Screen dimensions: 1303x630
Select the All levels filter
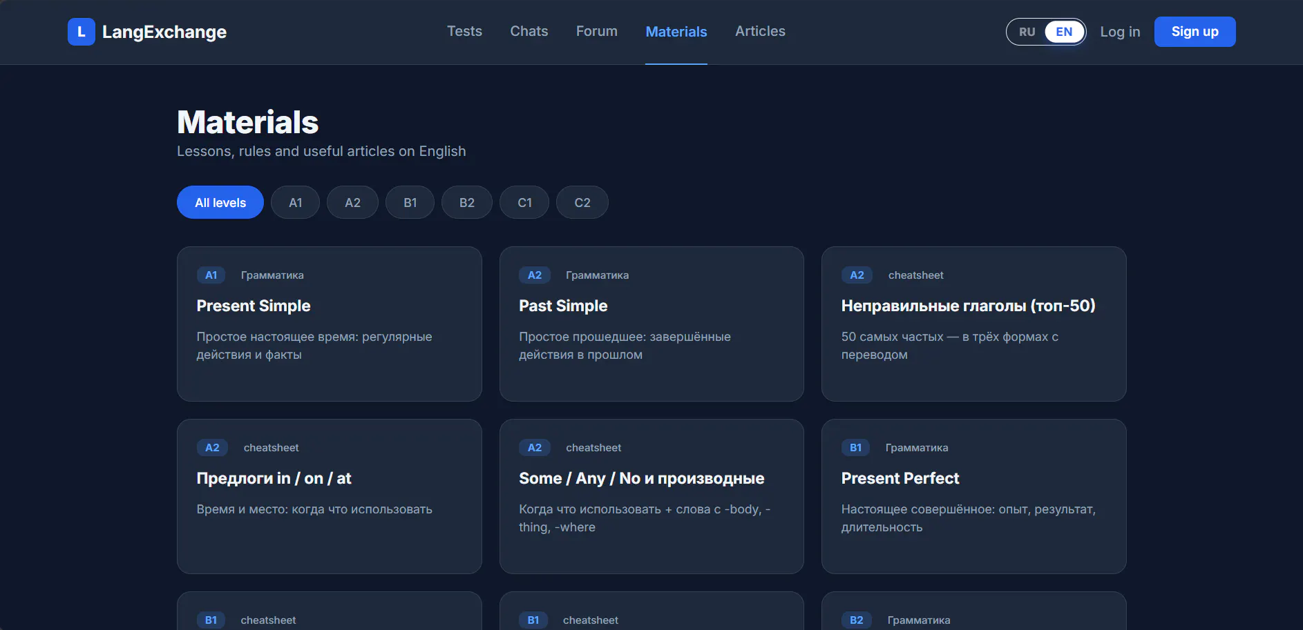220,202
